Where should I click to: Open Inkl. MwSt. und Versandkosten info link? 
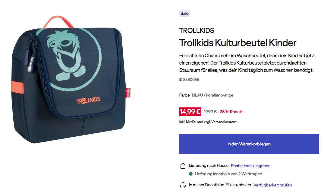(x=208, y=122)
